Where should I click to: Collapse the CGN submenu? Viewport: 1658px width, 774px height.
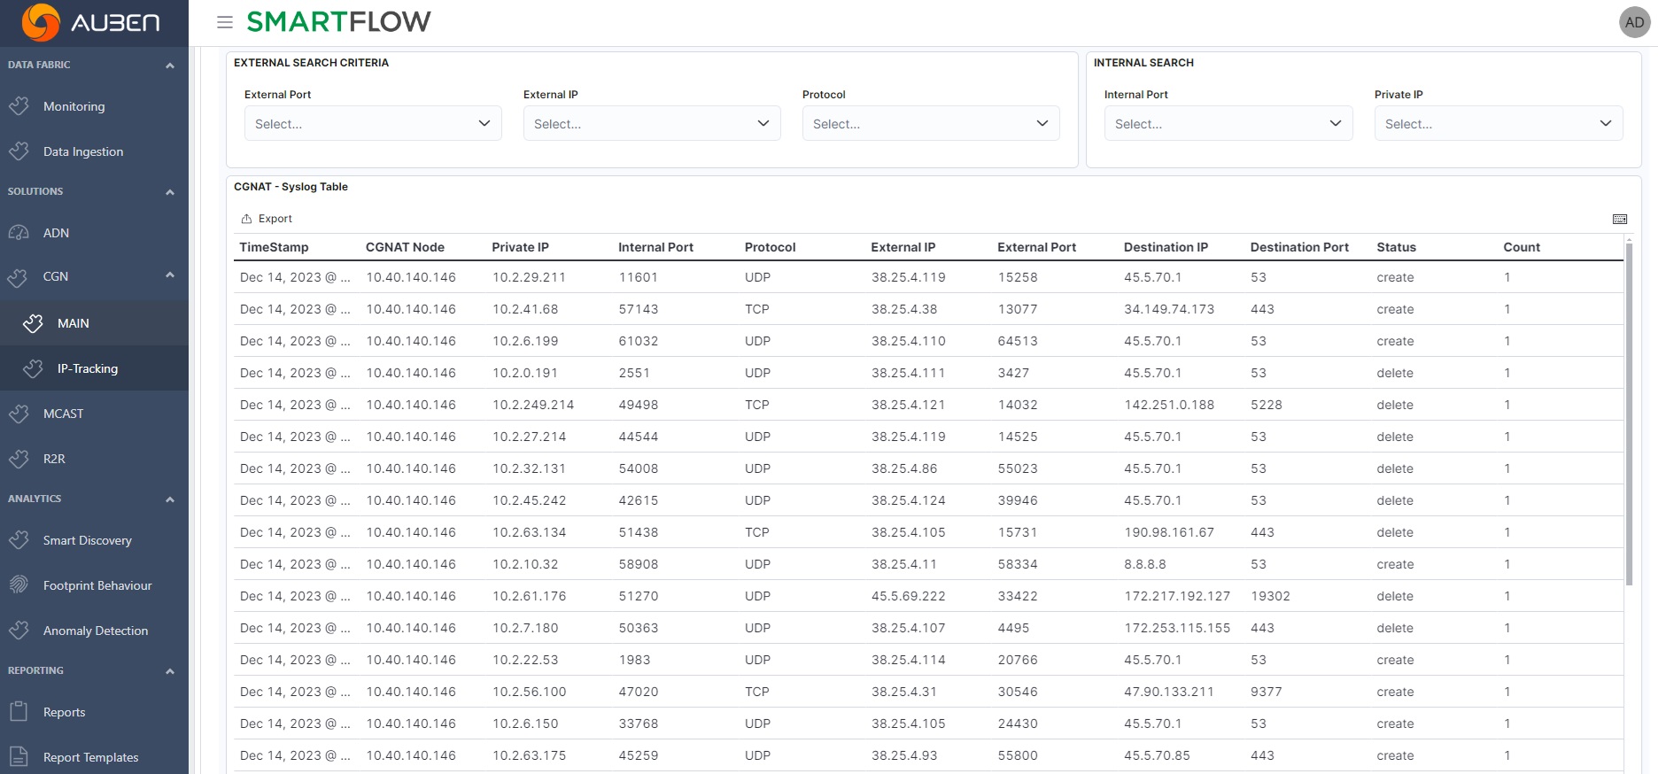click(169, 275)
